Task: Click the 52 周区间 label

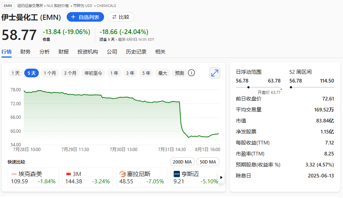Action: point(300,72)
